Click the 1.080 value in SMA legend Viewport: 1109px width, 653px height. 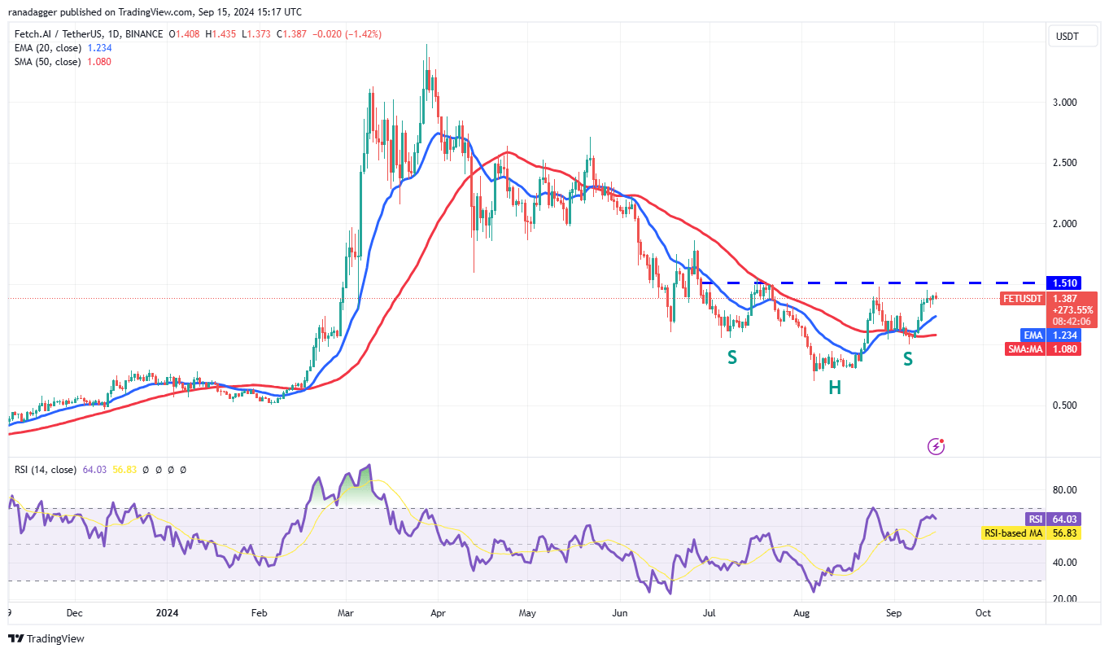click(98, 62)
